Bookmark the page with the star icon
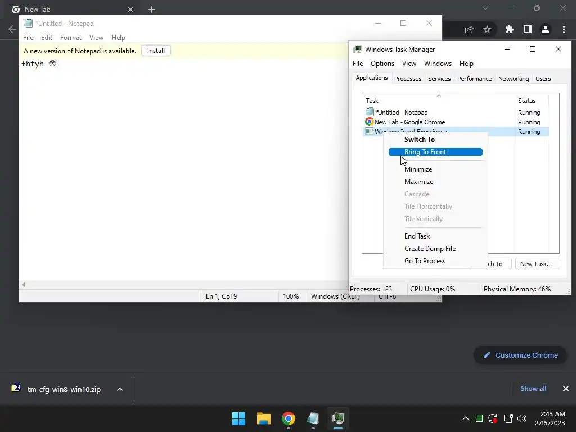The height and width of the screenshot is (432, 576). [x=487, y=29]
